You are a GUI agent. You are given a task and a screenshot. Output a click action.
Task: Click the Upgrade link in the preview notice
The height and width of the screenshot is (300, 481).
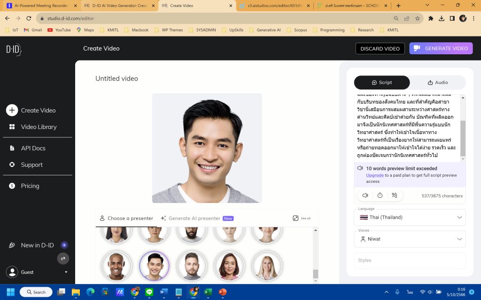click(x=374, y=174)
